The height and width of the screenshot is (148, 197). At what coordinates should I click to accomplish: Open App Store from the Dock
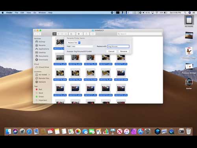(x=140, y=131)
